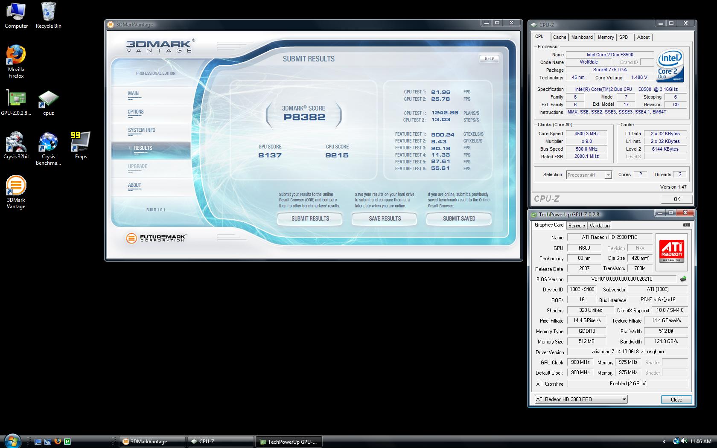Click the Intel Core 2 Duo logo in CPU-Z
The width and height of the screenshot is (717, 448).
pyautogui.click(x=670, y=66)
